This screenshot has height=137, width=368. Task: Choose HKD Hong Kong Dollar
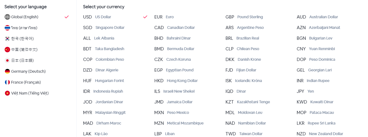click(x=176, y=81)
